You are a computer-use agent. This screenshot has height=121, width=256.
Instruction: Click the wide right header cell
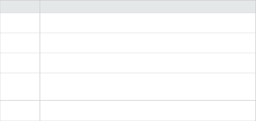click(148, 6)
